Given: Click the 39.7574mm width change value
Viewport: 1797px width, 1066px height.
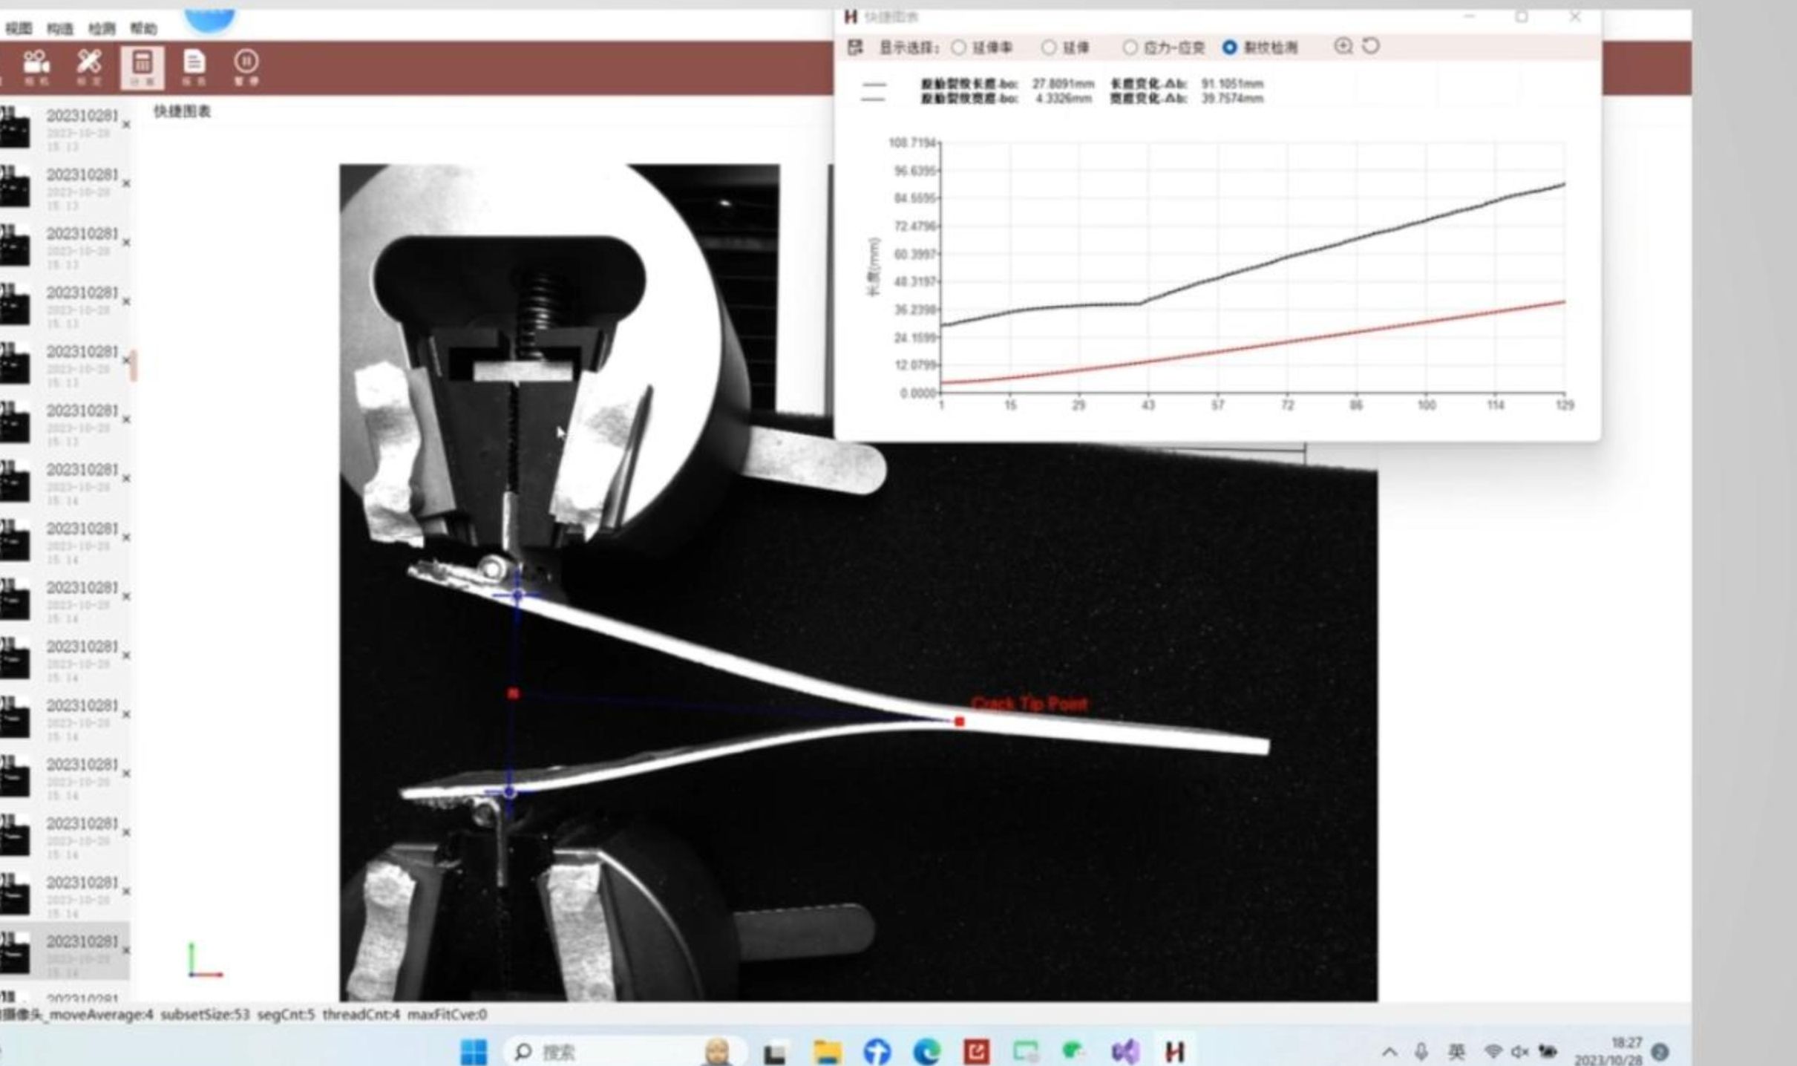Looking at the screenshot, I should pos(1232,98).
